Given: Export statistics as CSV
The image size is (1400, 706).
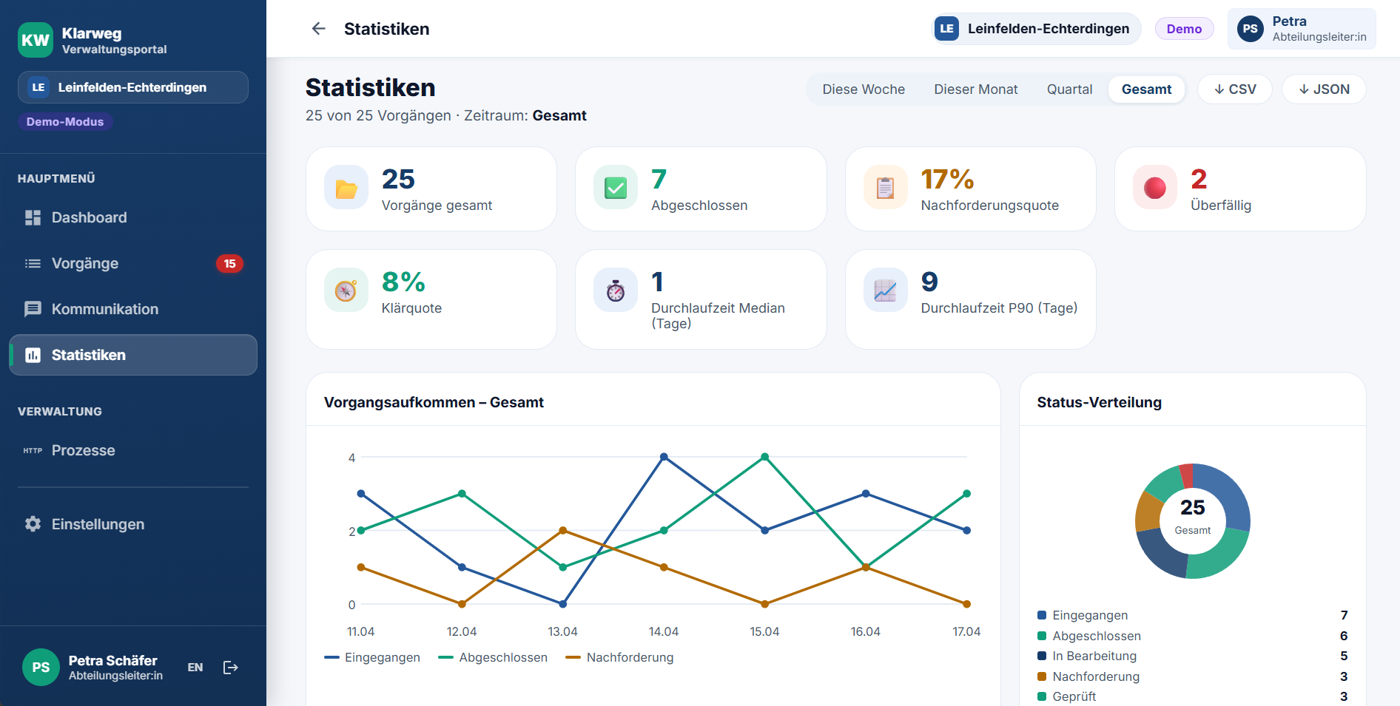Looking at the screenshot, I should pyautogui.click(x=1235, y=89).
